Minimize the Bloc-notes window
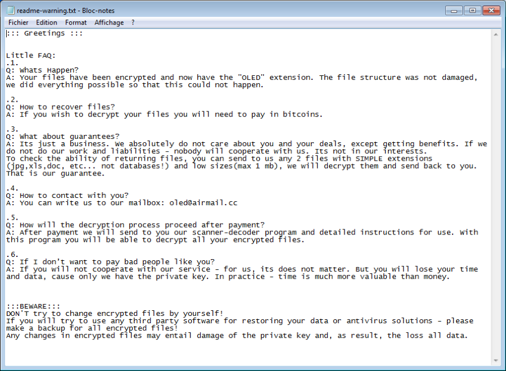The height and width of the screenshot is (371, 506). tap(454, 11)
